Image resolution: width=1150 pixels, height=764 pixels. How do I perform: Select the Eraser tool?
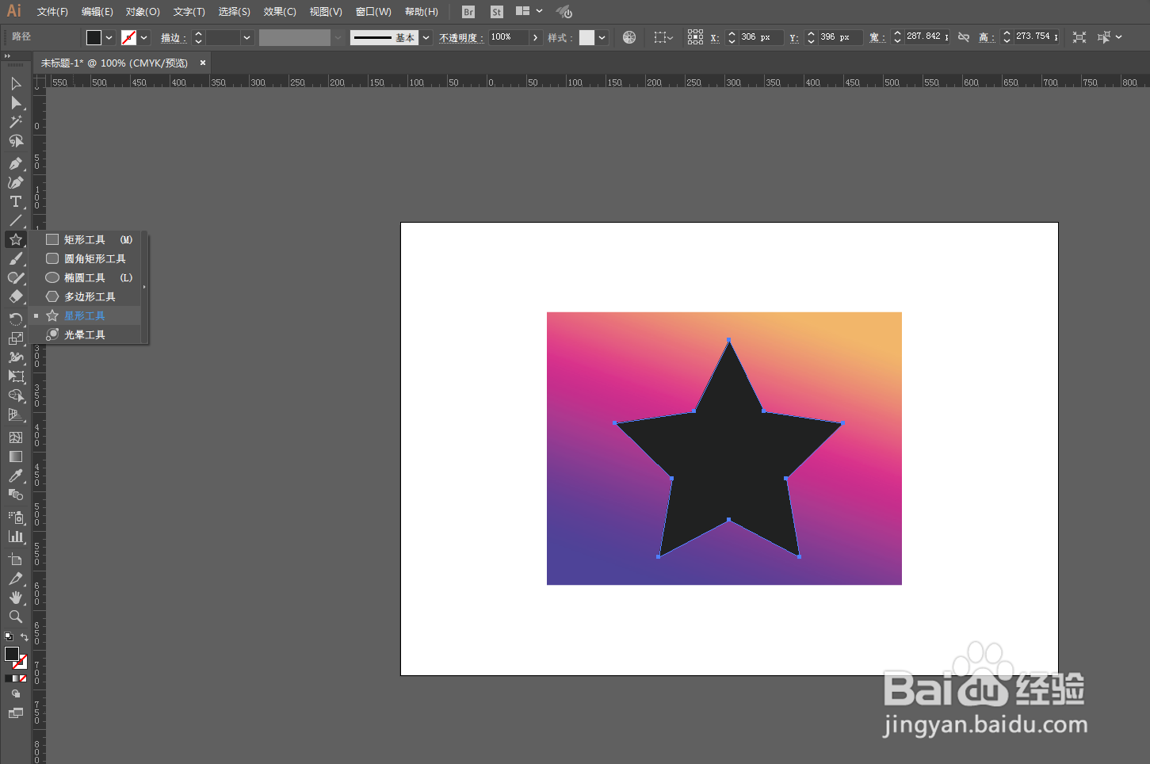(x=15, y=296)
